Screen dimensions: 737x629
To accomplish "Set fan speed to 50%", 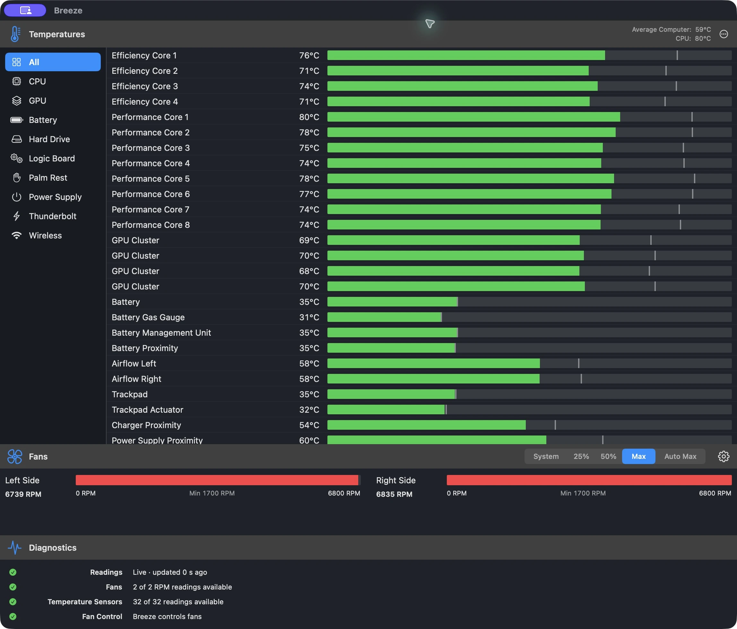I will (608, 456).
